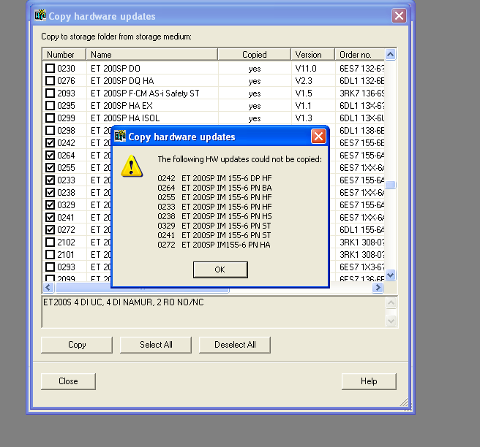Click the Select All button
This screenshot has width=480, height=447.
(156, 345)
